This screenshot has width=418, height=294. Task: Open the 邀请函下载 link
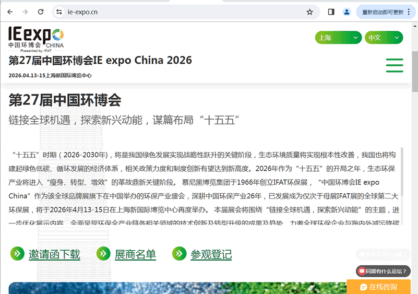[54, 254]
